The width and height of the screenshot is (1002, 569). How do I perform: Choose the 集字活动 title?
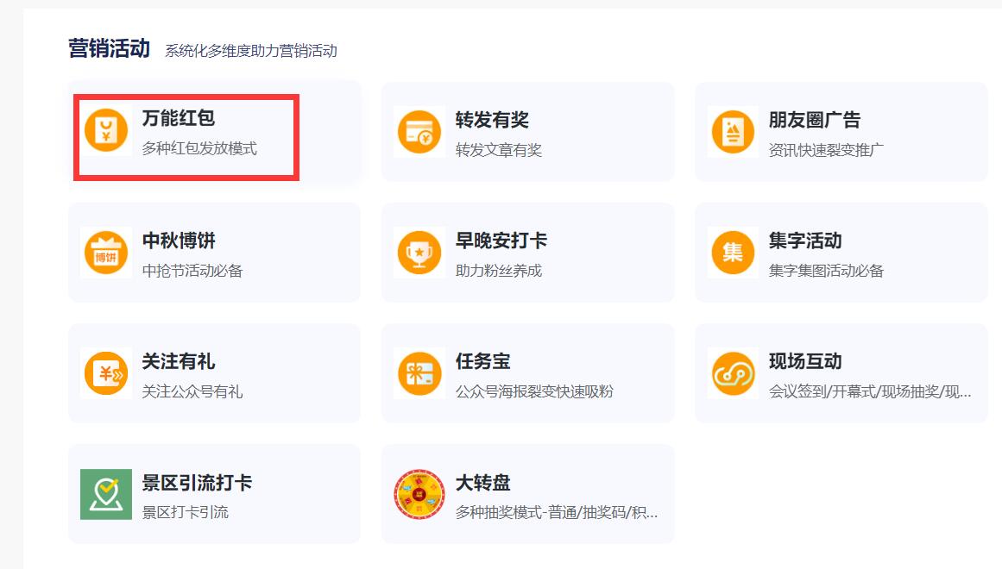tap(805, 241)
